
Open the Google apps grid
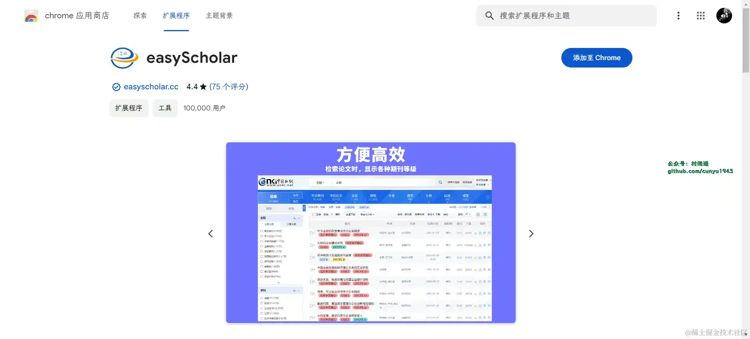coord(701,16)
